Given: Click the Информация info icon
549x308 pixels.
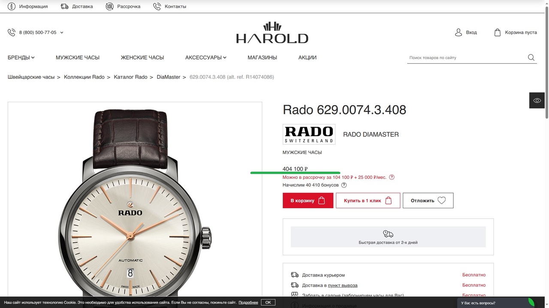Looking at the screenshot, I should (x=12, y=6).
